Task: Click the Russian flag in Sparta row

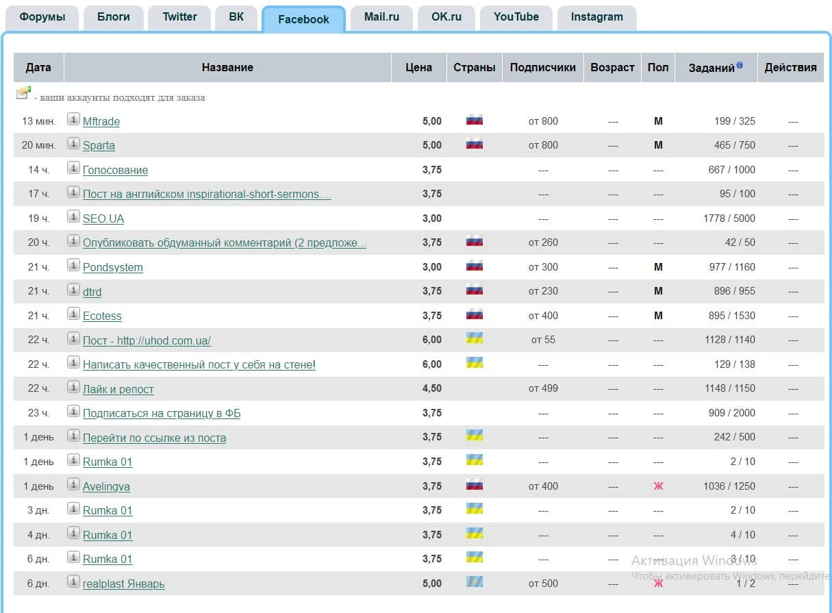Action: pos(475,144)
